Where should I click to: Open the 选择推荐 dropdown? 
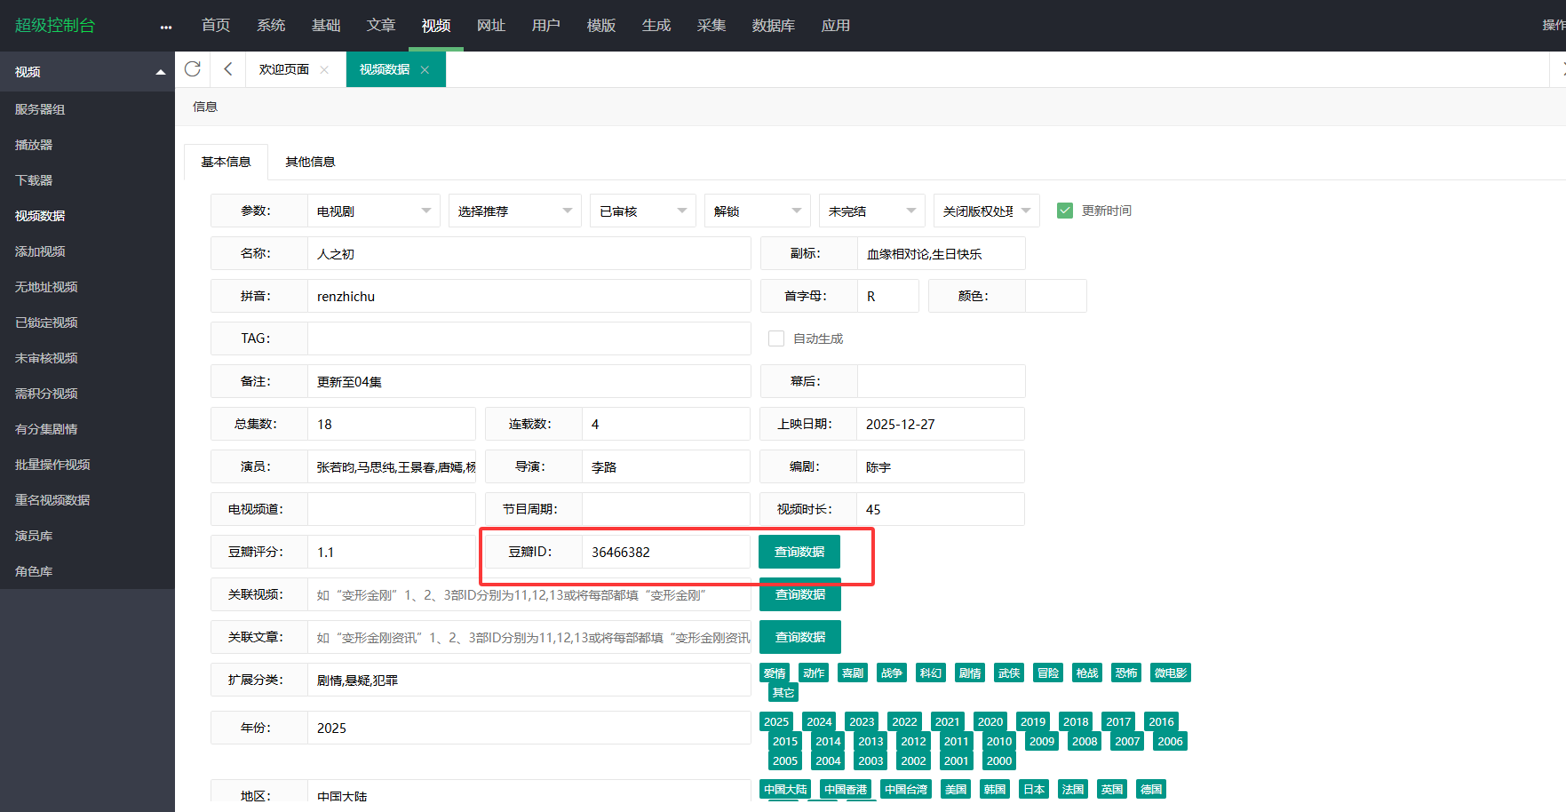(514, 211)
